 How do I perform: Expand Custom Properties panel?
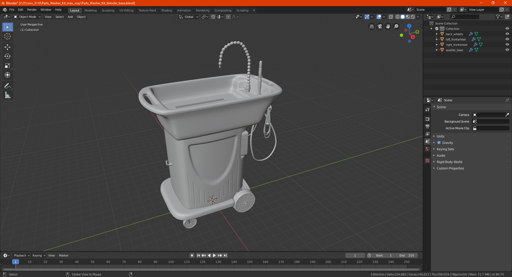pos(450,168)
